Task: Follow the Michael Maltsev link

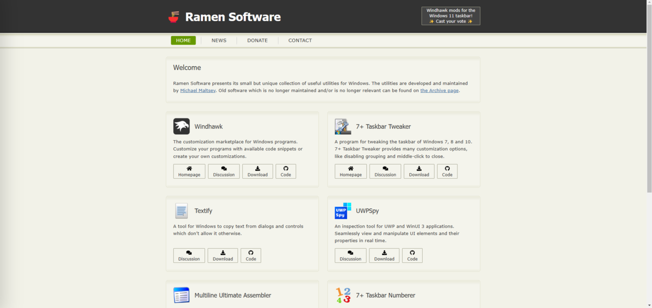Action: tap(198, 91)
